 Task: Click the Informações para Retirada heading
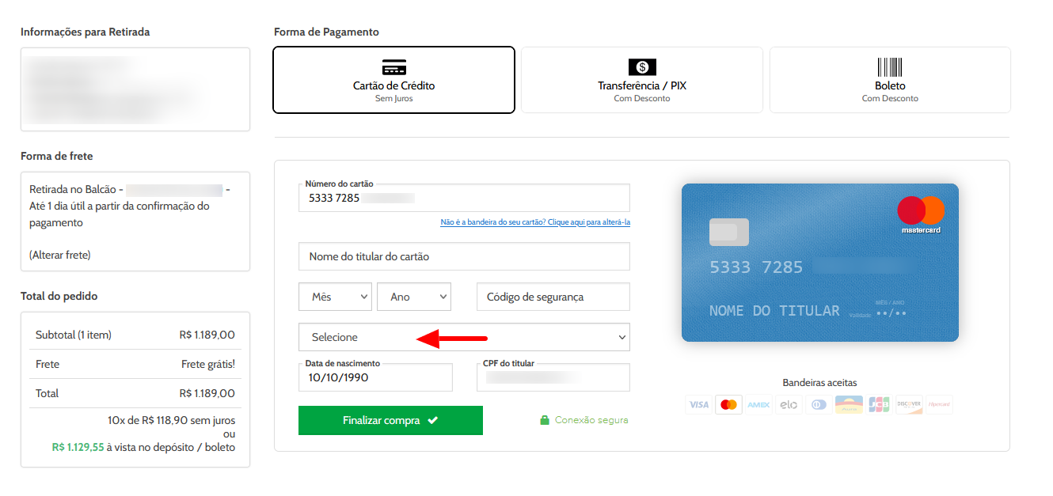coord(86,32)
